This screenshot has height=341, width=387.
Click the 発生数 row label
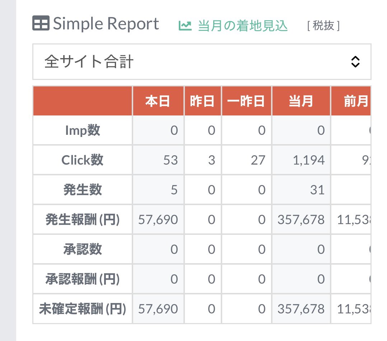coord(83,190)
